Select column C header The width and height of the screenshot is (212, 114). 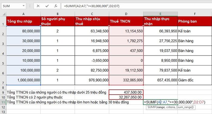point(92,14)
